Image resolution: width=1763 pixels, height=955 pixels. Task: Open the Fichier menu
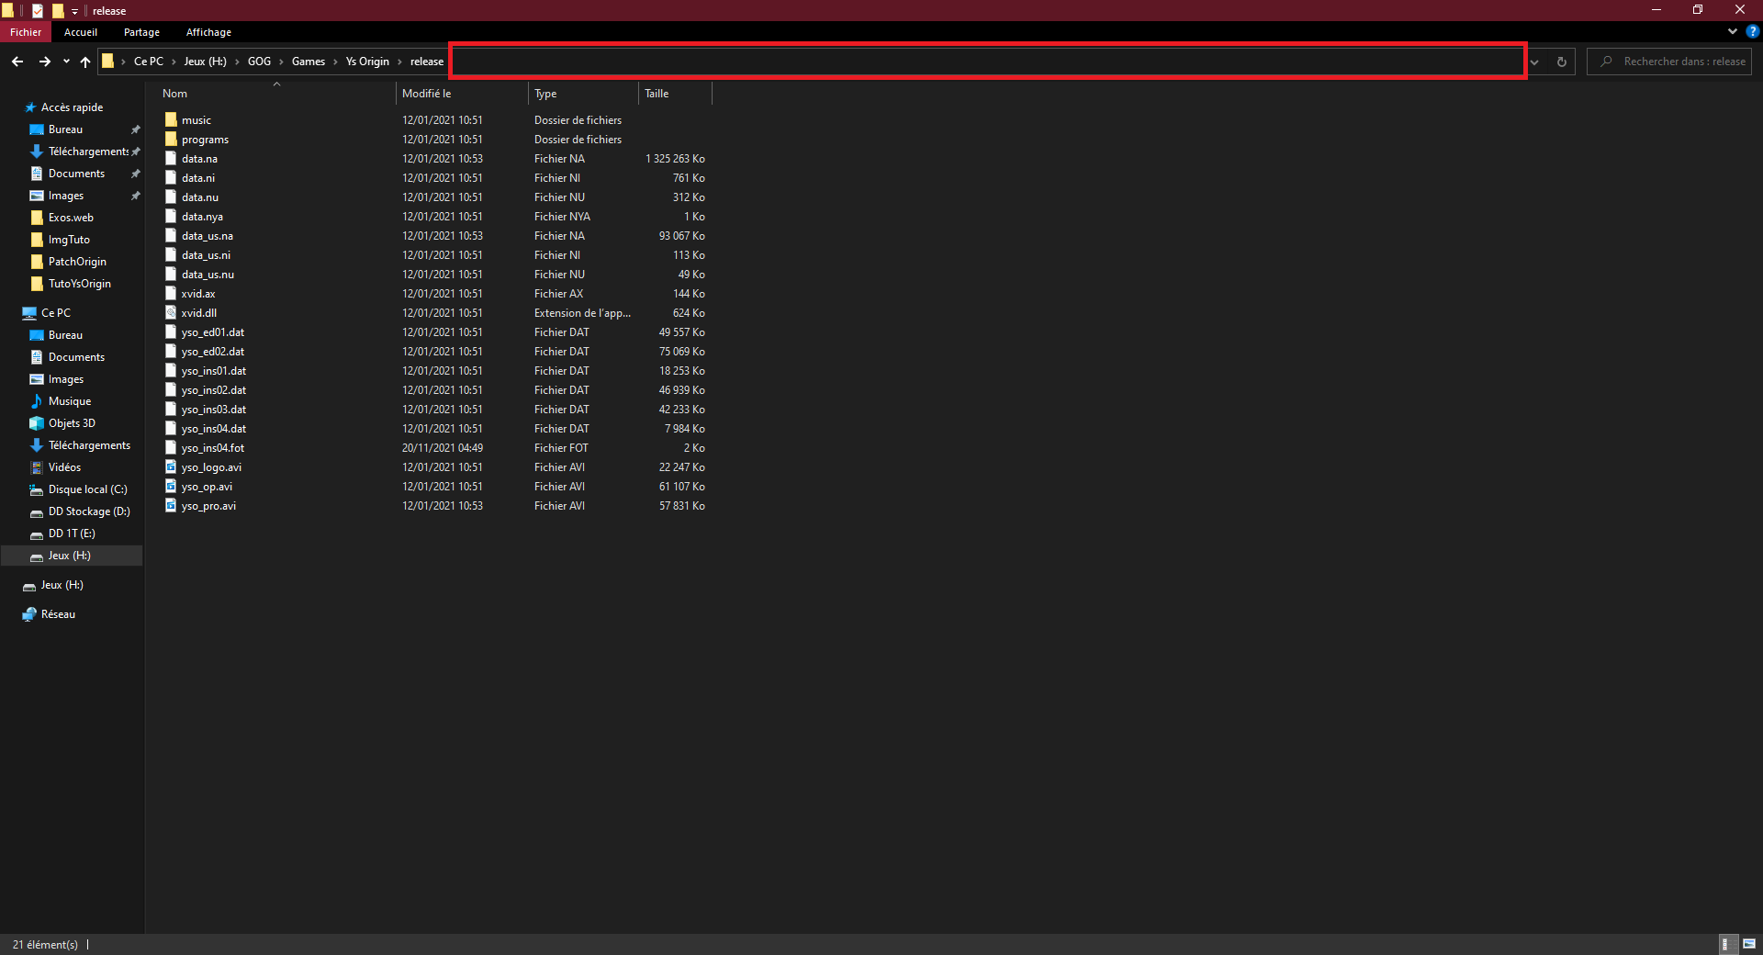tap(26, 32)
